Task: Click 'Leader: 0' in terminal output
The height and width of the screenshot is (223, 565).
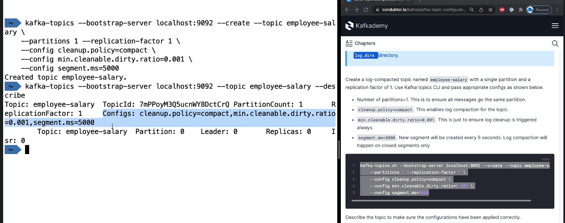Action: pyautogui.click(x=219, y=132)
